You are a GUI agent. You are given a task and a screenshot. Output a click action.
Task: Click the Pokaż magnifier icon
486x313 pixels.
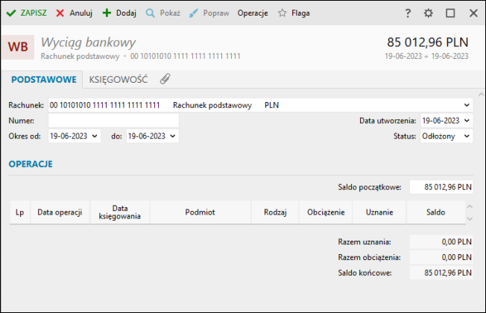click(x=151, y=13)
